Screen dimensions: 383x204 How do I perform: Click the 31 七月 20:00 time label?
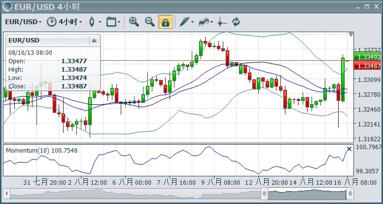tap(45, 182)
